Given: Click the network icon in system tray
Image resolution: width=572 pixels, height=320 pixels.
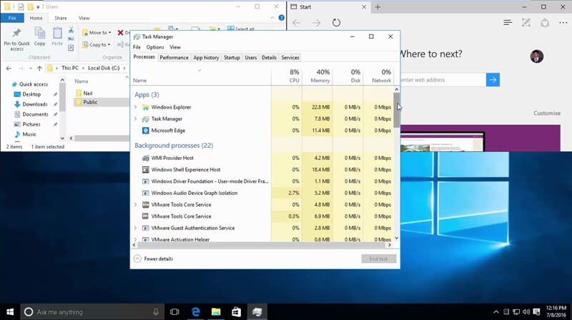Looking at the screenshot, I should point(516,312).
